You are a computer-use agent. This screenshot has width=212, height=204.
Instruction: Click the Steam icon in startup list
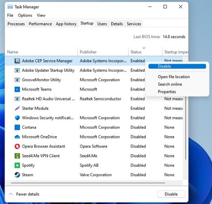coord(17,175)
